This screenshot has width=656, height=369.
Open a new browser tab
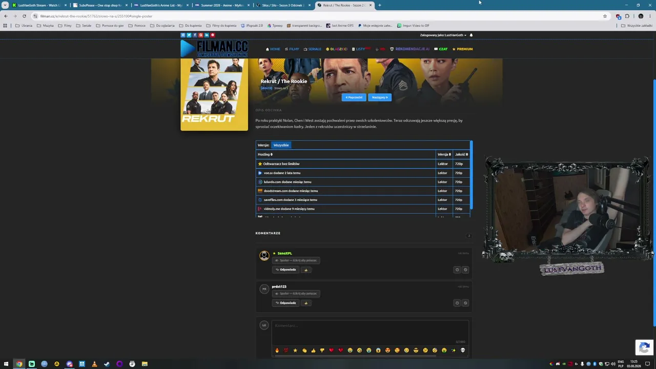[x=380, y=5]
